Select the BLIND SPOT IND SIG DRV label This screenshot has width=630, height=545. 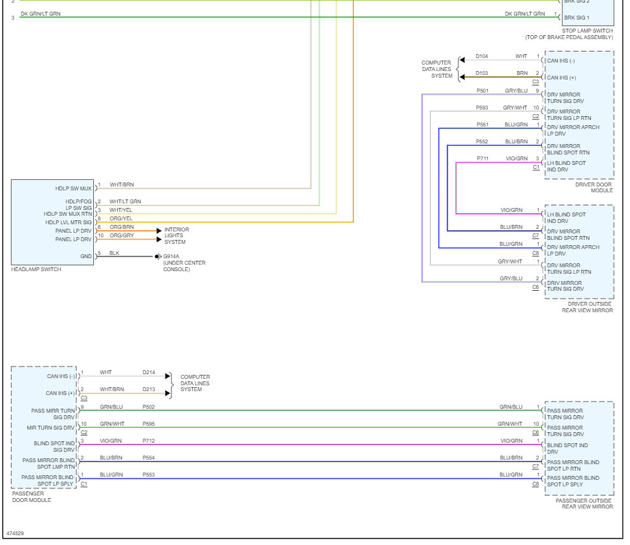click(54, 447)
